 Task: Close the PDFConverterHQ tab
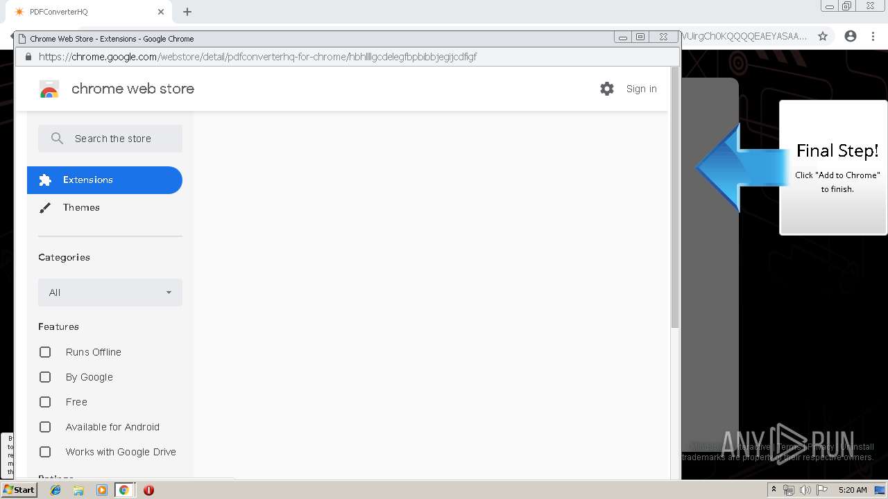161,12
